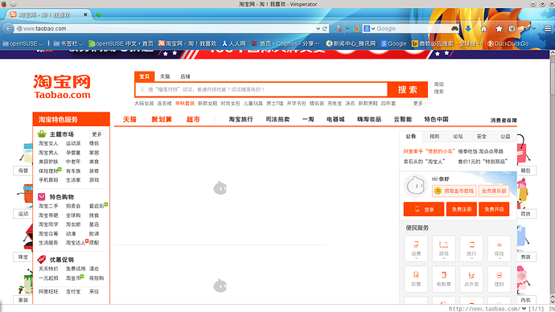The height and width of the screenshot is (312, 555).
Task: Expand the openSUSE bookmarks folder
Action: [x=23, y=43]
